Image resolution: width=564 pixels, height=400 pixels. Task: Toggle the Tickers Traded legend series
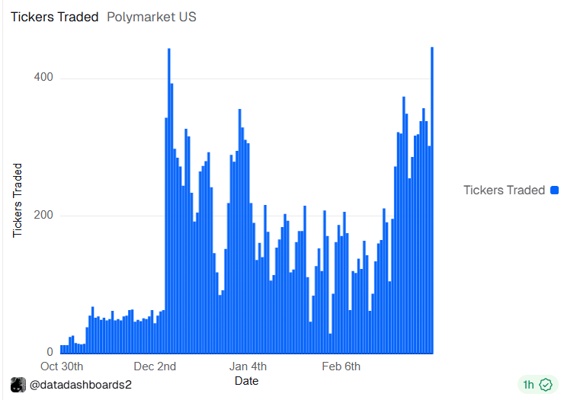[x=504, y=190]
